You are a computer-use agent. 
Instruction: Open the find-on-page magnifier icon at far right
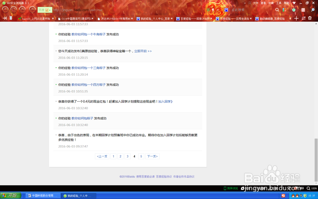[313, 10]
